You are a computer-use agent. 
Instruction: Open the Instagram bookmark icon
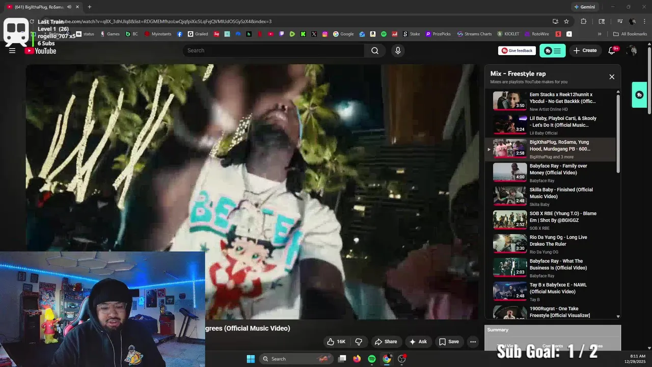pyautogui.click(x=325, y=34)
